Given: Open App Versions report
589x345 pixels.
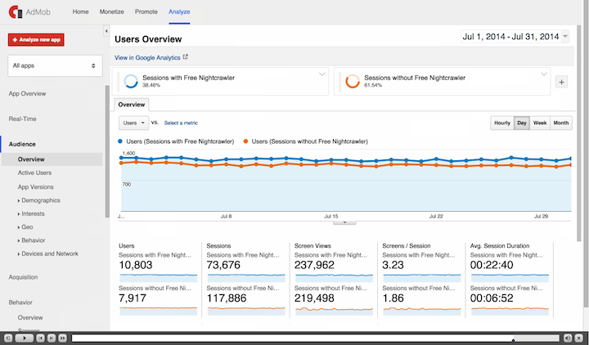Looking at the screenshot, I should (36, 186).
